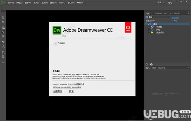Screen dimensions: 191x121
Task: Minimize the Dreamweaver window
Action: [x=176, y=2]
